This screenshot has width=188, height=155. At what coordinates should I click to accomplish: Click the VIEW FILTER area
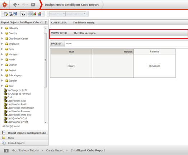119,33
